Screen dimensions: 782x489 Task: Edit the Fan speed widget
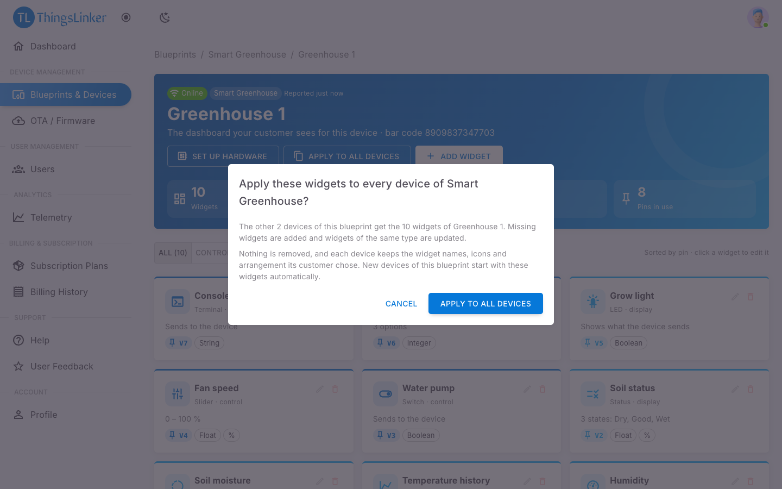click(x=319, y=389)
